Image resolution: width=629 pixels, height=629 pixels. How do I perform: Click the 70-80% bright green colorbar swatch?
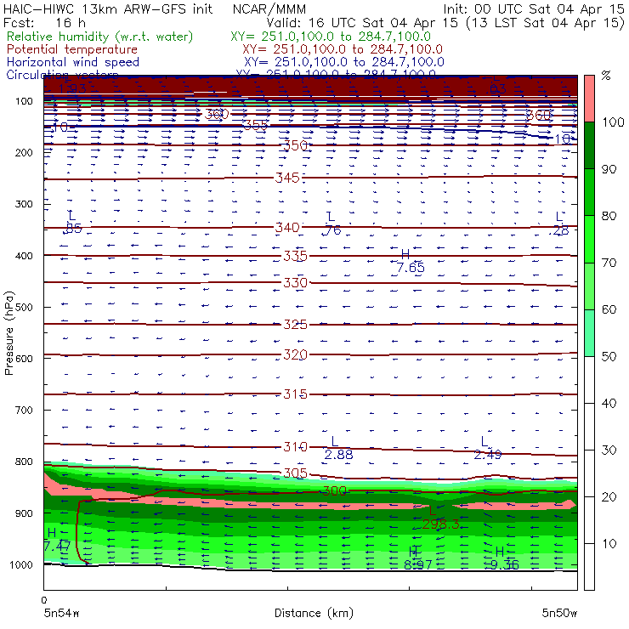coord(589,239)
